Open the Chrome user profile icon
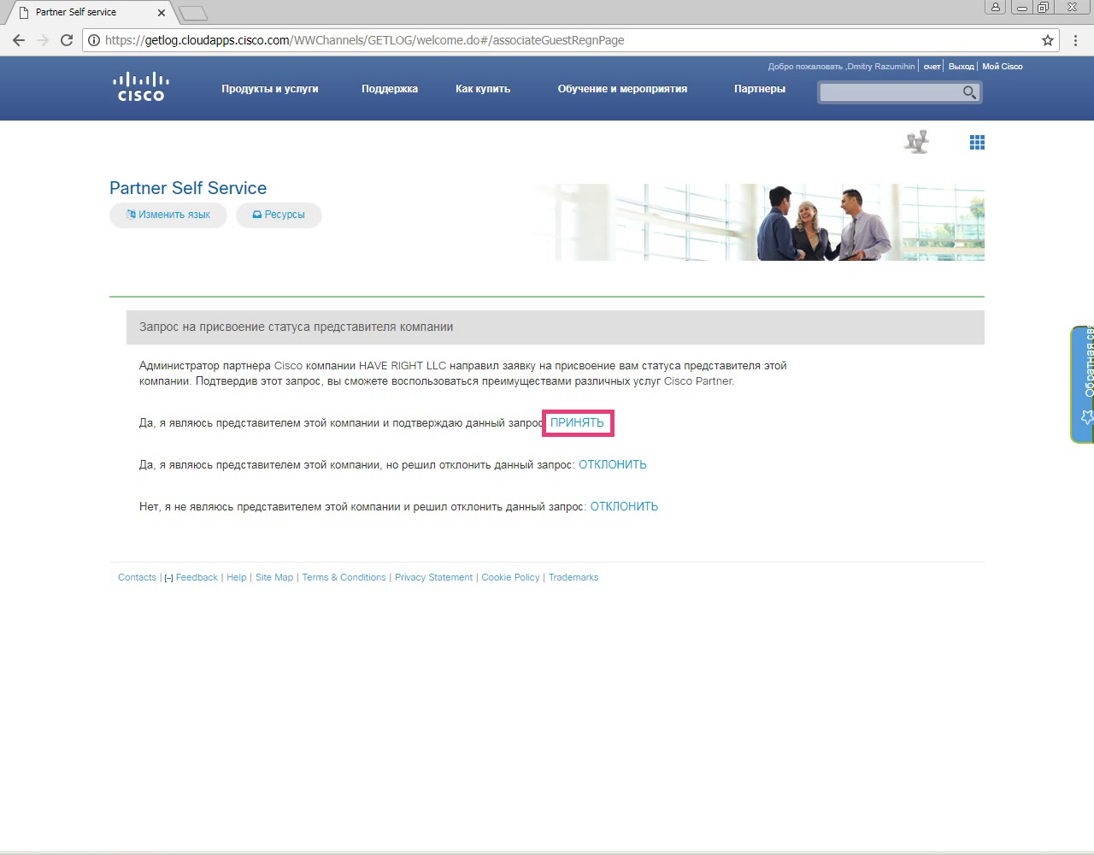1094x855 pixels. [x=996, y=8]
